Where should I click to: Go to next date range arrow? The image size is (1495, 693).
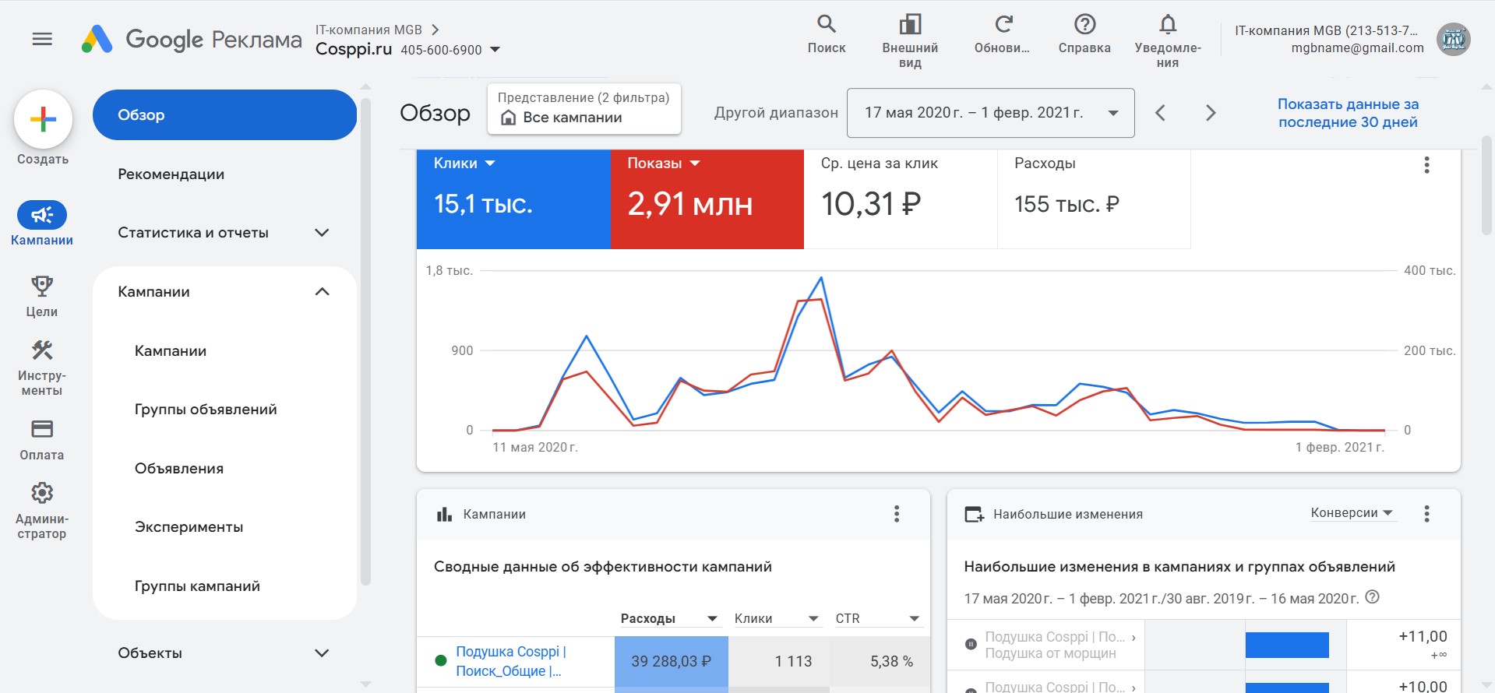coord(1210,113)
